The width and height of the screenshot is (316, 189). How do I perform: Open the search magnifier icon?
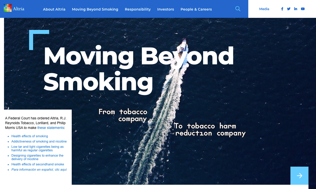[238, 9]
